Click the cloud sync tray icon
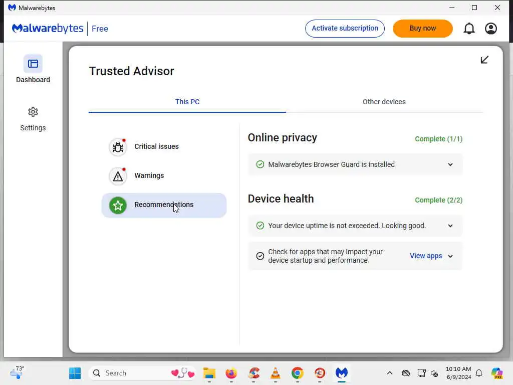The image size is (513, 385). 406,373
